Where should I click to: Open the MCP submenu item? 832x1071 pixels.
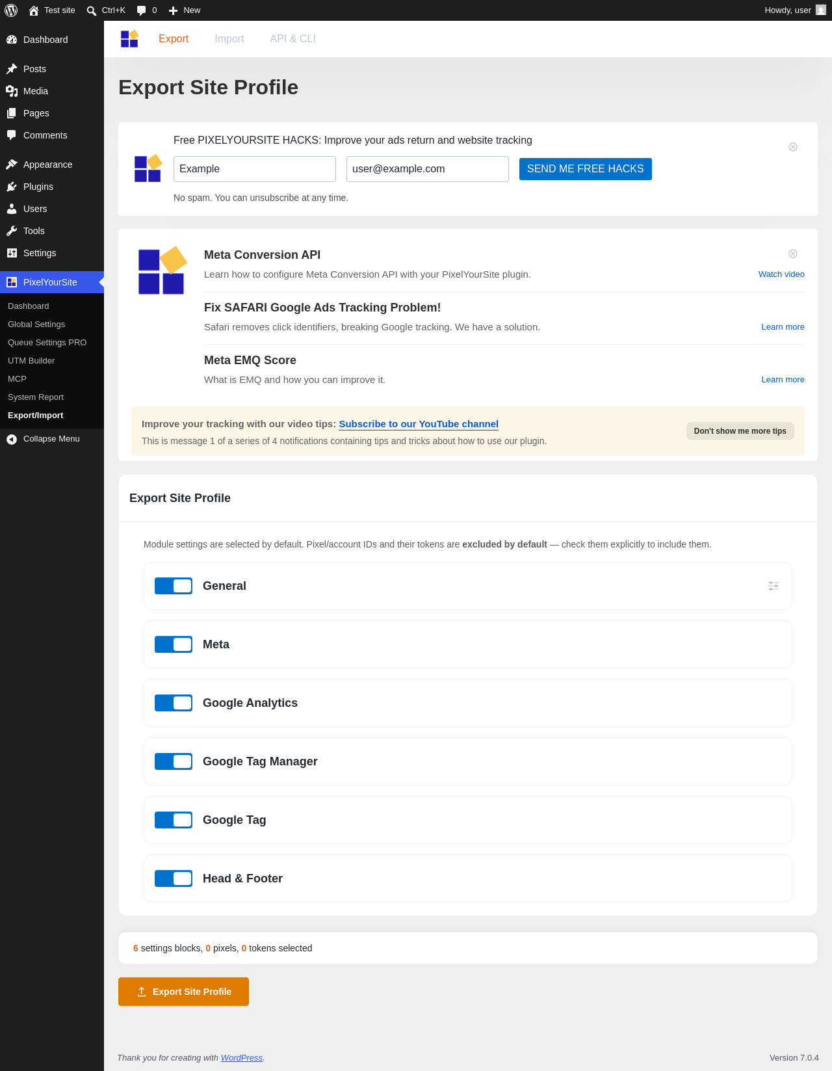point(52,379)
